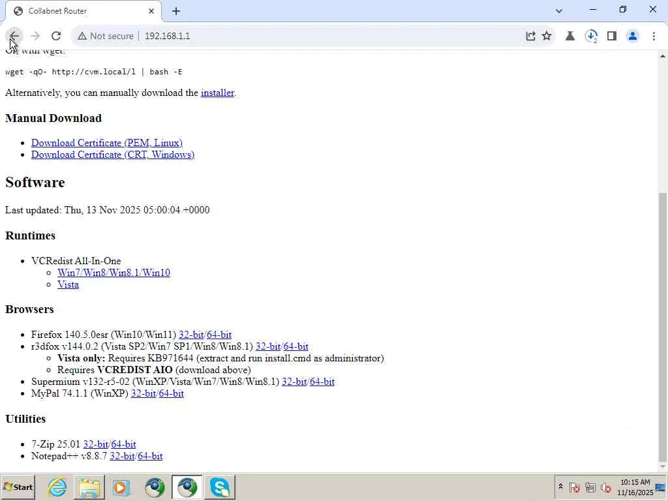Toggle the browser side panel
Image resolution: width=668 pixels, height=501 pixels.
point(612,37)
